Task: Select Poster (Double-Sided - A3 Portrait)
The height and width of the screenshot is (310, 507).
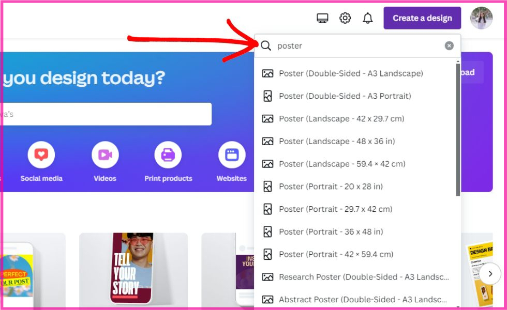Action: pos(355,96)
